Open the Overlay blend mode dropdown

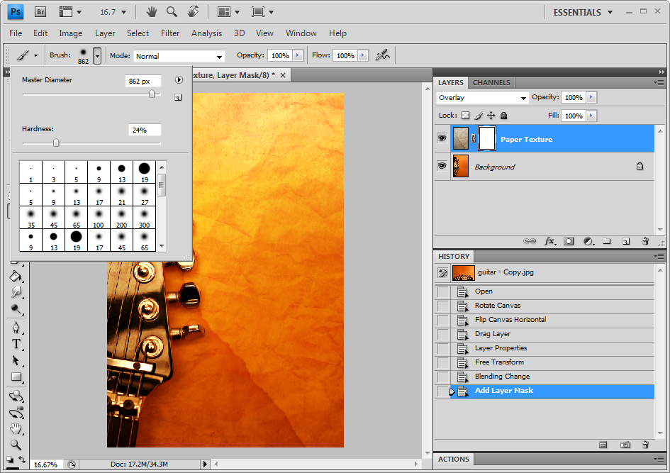tap(482, 98)
